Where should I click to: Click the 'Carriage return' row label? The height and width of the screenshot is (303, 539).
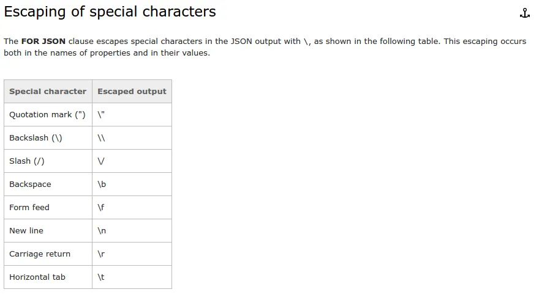tap(40, 254)
